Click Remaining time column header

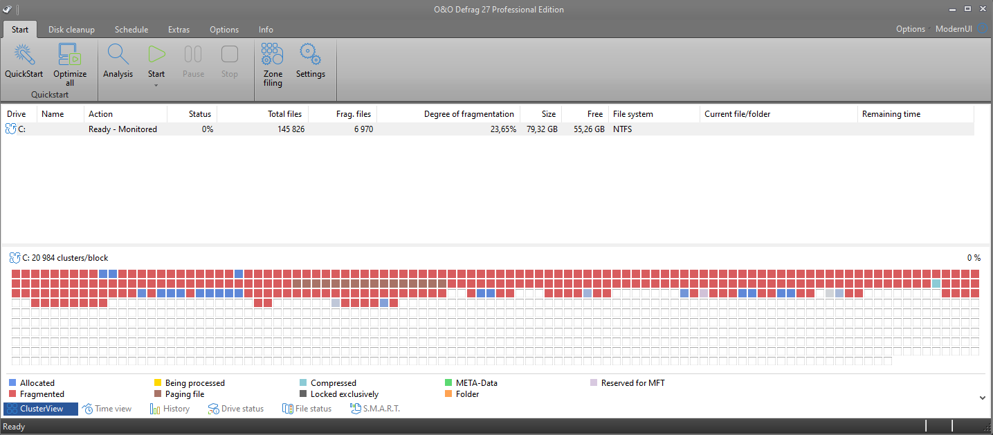tap(915, 114)
